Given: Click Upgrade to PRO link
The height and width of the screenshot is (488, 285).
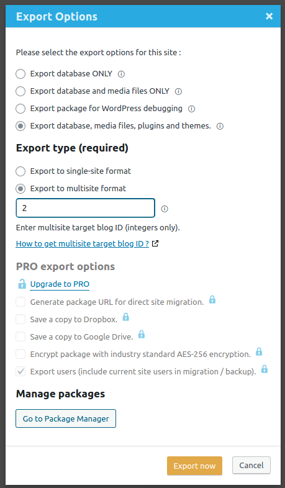Looking at the screenshot, I should pyautogui.click(x=60, y=284).
